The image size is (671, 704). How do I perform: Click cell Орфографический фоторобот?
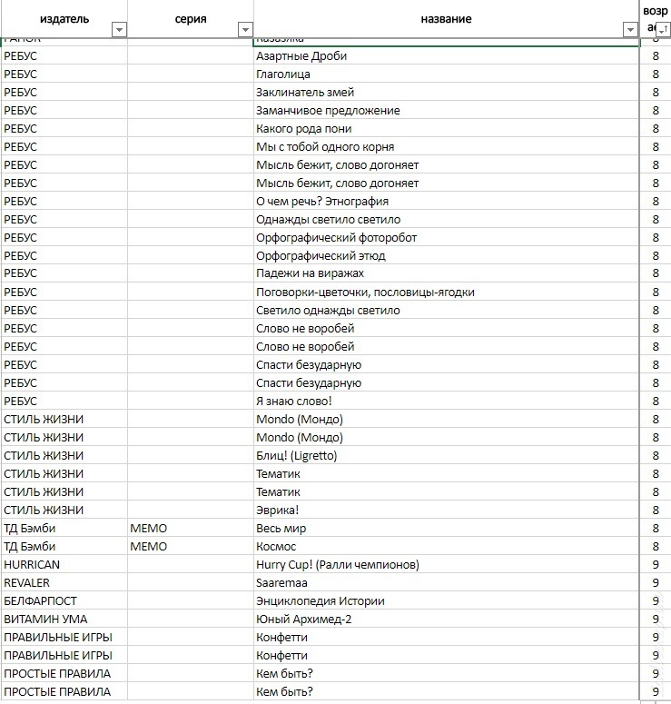(446, 237)
